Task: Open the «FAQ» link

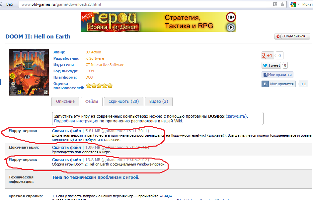Action: (x=166, y=196)
